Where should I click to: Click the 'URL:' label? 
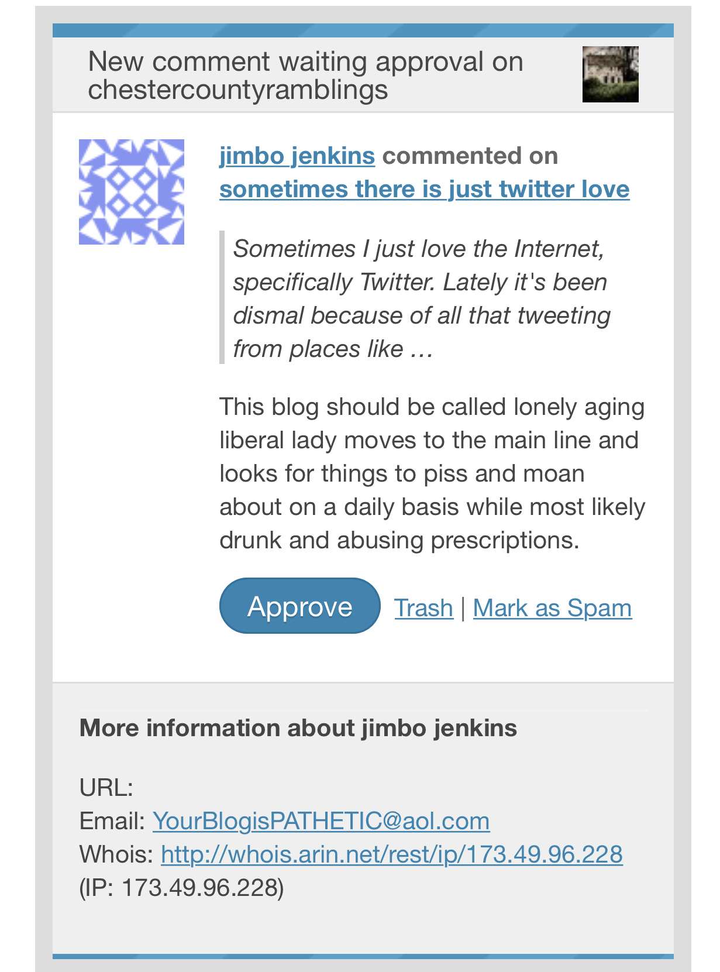pos(106,788)
